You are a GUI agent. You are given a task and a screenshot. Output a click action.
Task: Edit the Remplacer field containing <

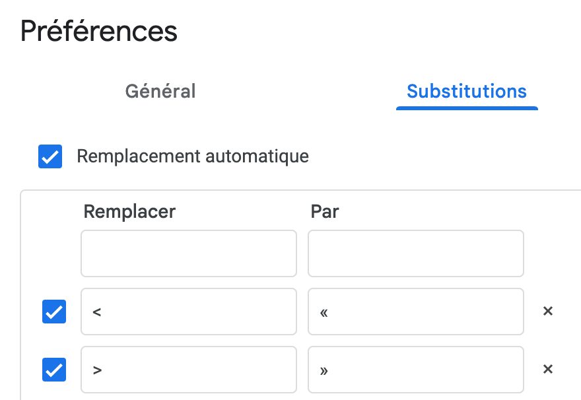click(x=189, y=312)
